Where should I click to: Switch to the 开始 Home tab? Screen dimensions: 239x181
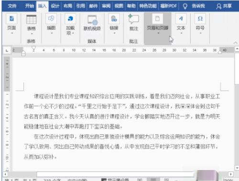[x=30, y=6]
